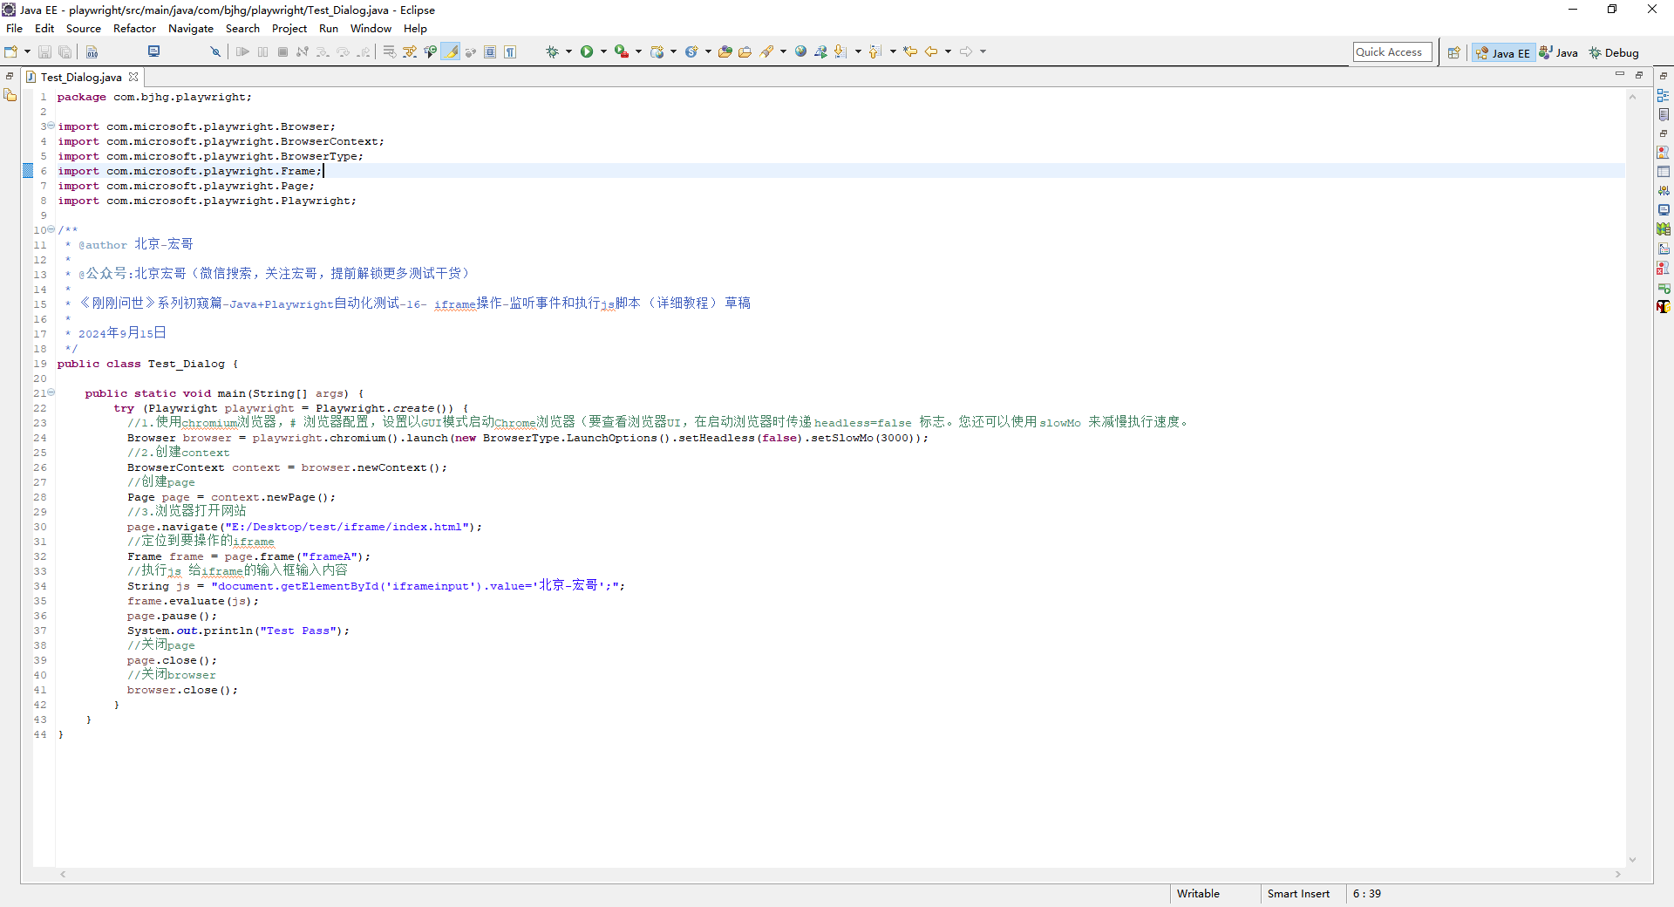This screenshot has height=907, width=1674.
Task: Toggle Use Step Filters icon
Action: (410, 52)
